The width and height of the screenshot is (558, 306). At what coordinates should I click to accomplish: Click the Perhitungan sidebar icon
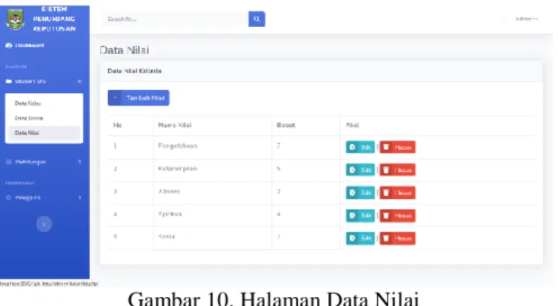coord(9,162)
